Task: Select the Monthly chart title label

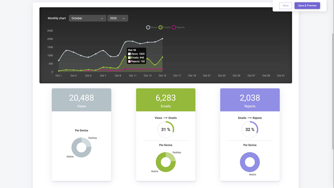Action: pos(56,18)
